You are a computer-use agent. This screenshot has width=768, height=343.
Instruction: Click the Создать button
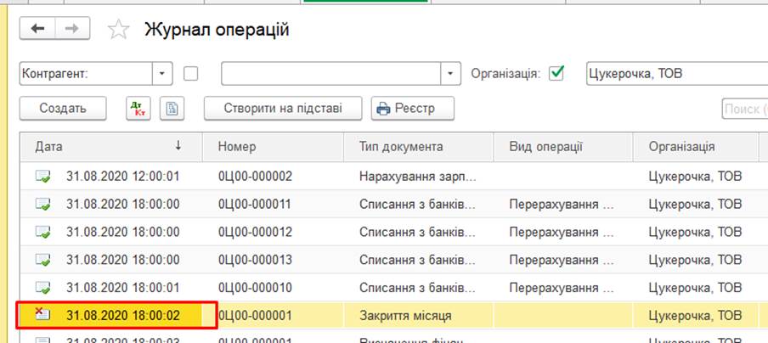click(63, 109)
